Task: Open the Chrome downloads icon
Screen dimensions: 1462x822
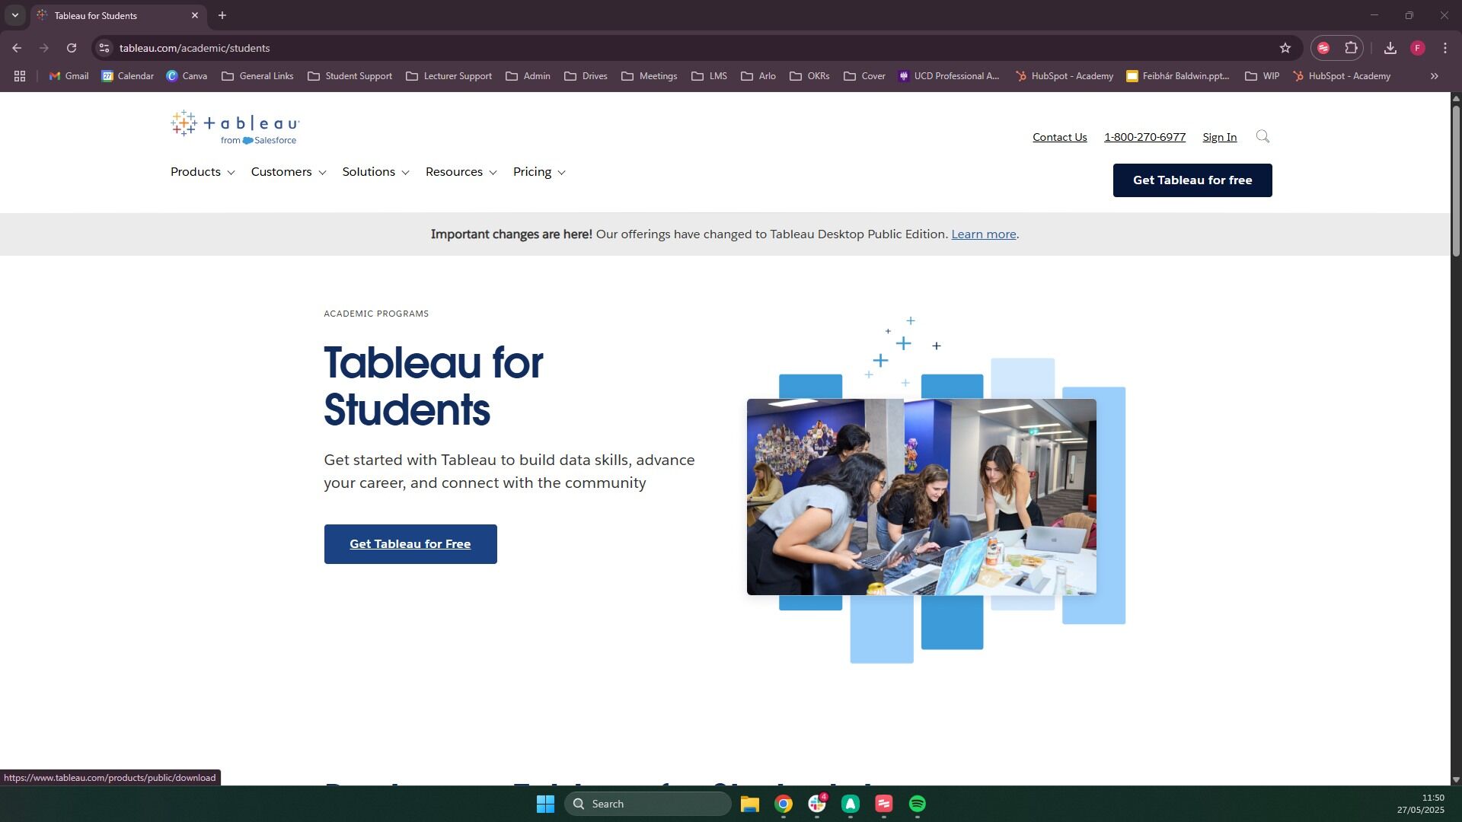Action: [1390, 48]
